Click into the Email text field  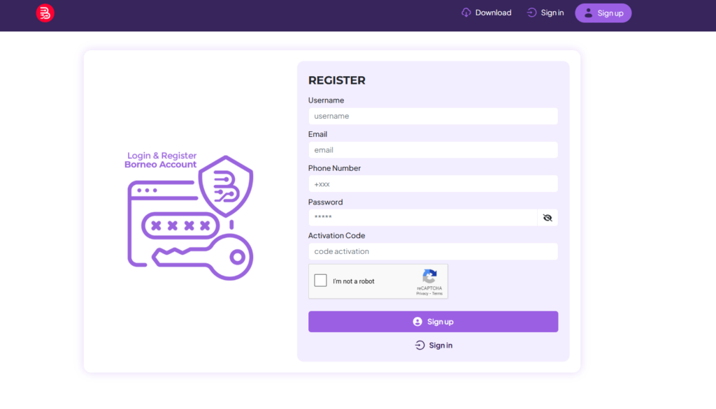[433, 150]
